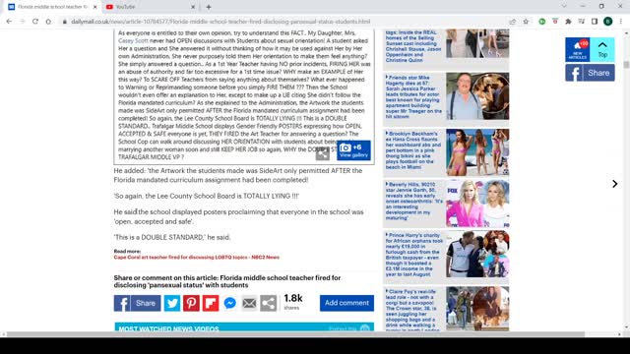Click the sidebar Facebook Share button
This screenshot has width=630, height=354.
590,73
